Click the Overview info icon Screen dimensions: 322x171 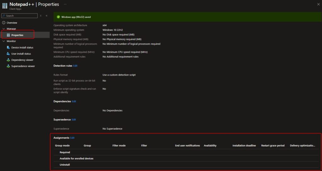pyautogui.click(x=3, y=23)
